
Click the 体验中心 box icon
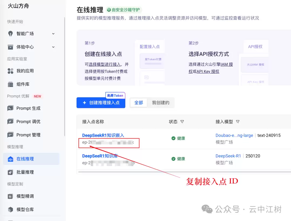(x=11, y=47)
